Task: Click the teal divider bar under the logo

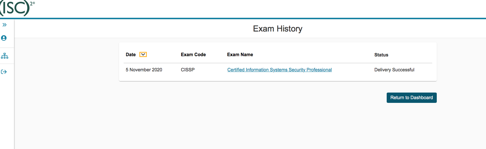Action: tap(243, 19)
